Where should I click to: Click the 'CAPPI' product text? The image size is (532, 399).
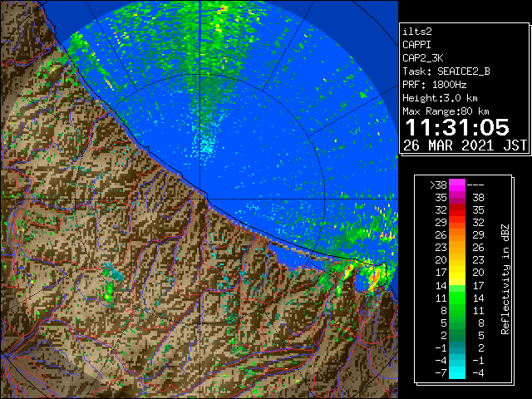(416, 45)
